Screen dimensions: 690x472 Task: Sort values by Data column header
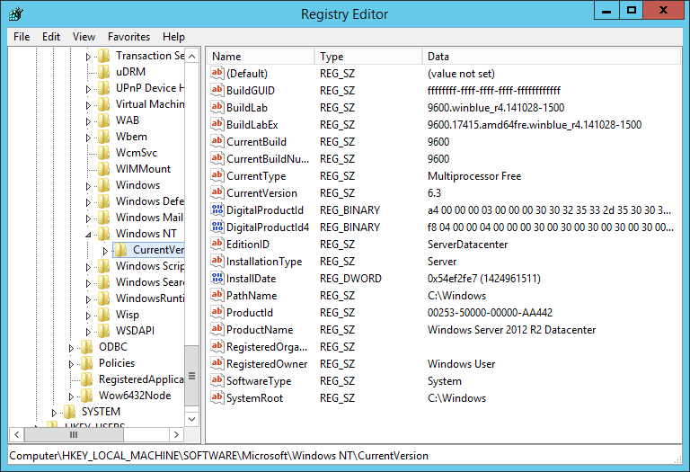(552, 57)
